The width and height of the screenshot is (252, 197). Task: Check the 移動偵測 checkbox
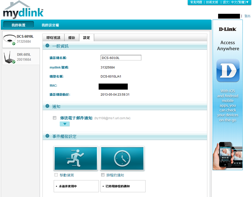tap(56, 175)
